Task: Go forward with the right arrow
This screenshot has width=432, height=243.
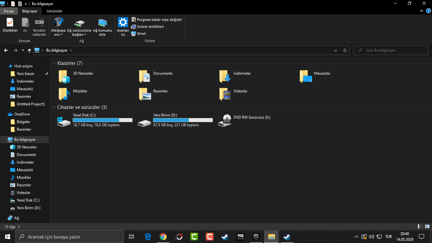Action: point(15,50)
